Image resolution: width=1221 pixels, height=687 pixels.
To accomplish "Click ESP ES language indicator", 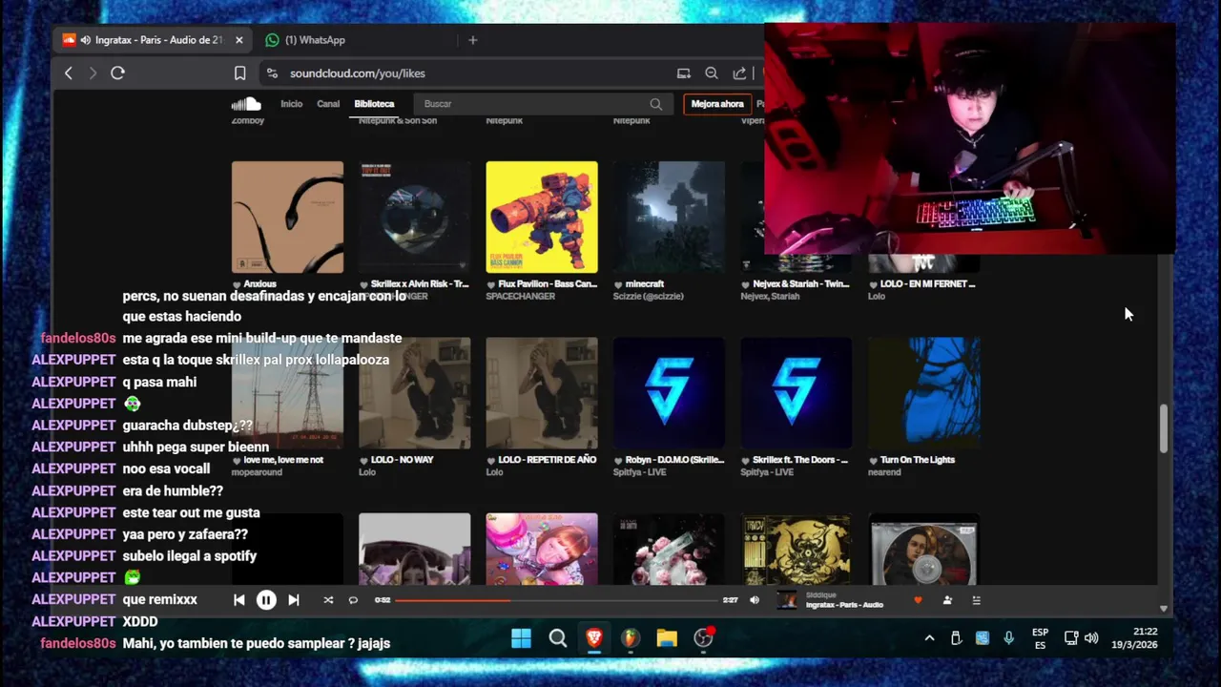I will [1040, 638].
